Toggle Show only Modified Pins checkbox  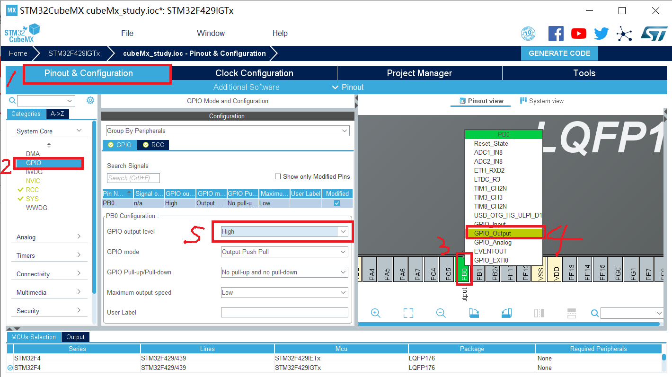pos(278,176)
